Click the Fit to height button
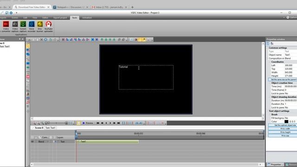297x167 pixels. [283, 132]
